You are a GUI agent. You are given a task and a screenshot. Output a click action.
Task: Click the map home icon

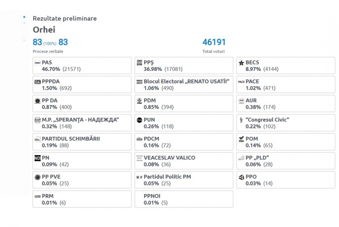coord(24,17)
